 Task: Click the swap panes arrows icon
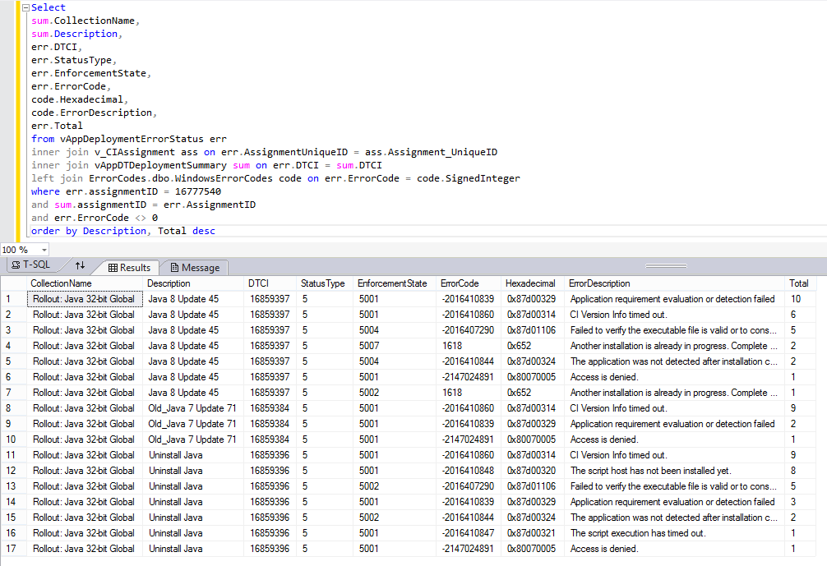tap(80, 266)
